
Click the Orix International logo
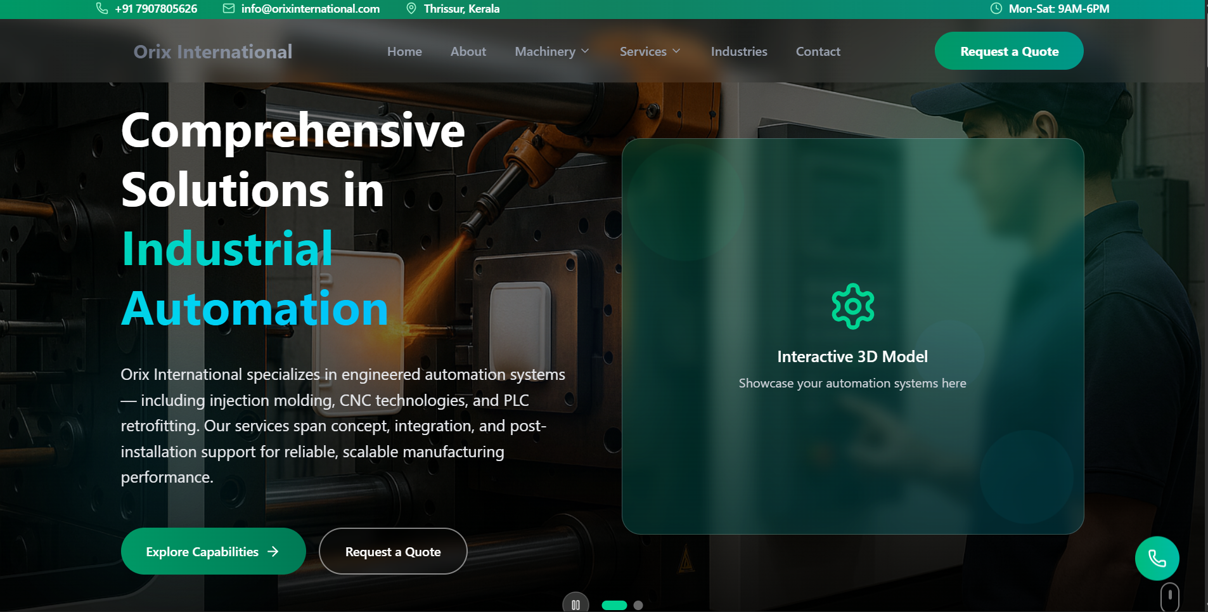tap(213, 51)
